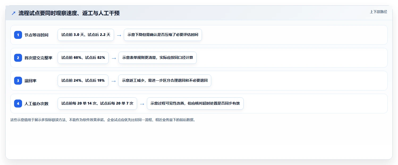Viewport: 398px width, 165px height.
Task: Click the 退回率 label
Action: tap(31, 81)
